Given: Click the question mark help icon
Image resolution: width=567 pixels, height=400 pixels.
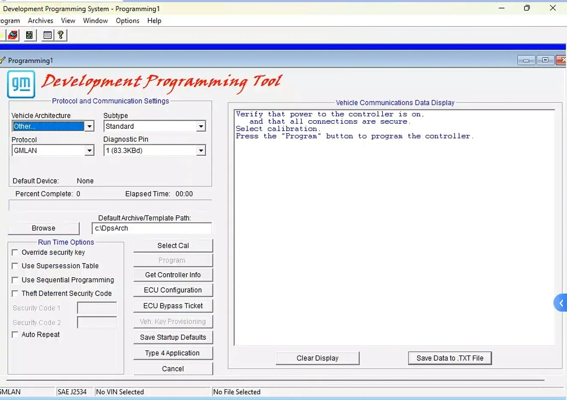Looking at the screenshot, I should [61, 35].
